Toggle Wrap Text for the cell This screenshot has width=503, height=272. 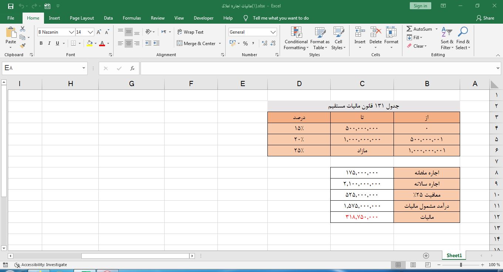click(190, 32)
